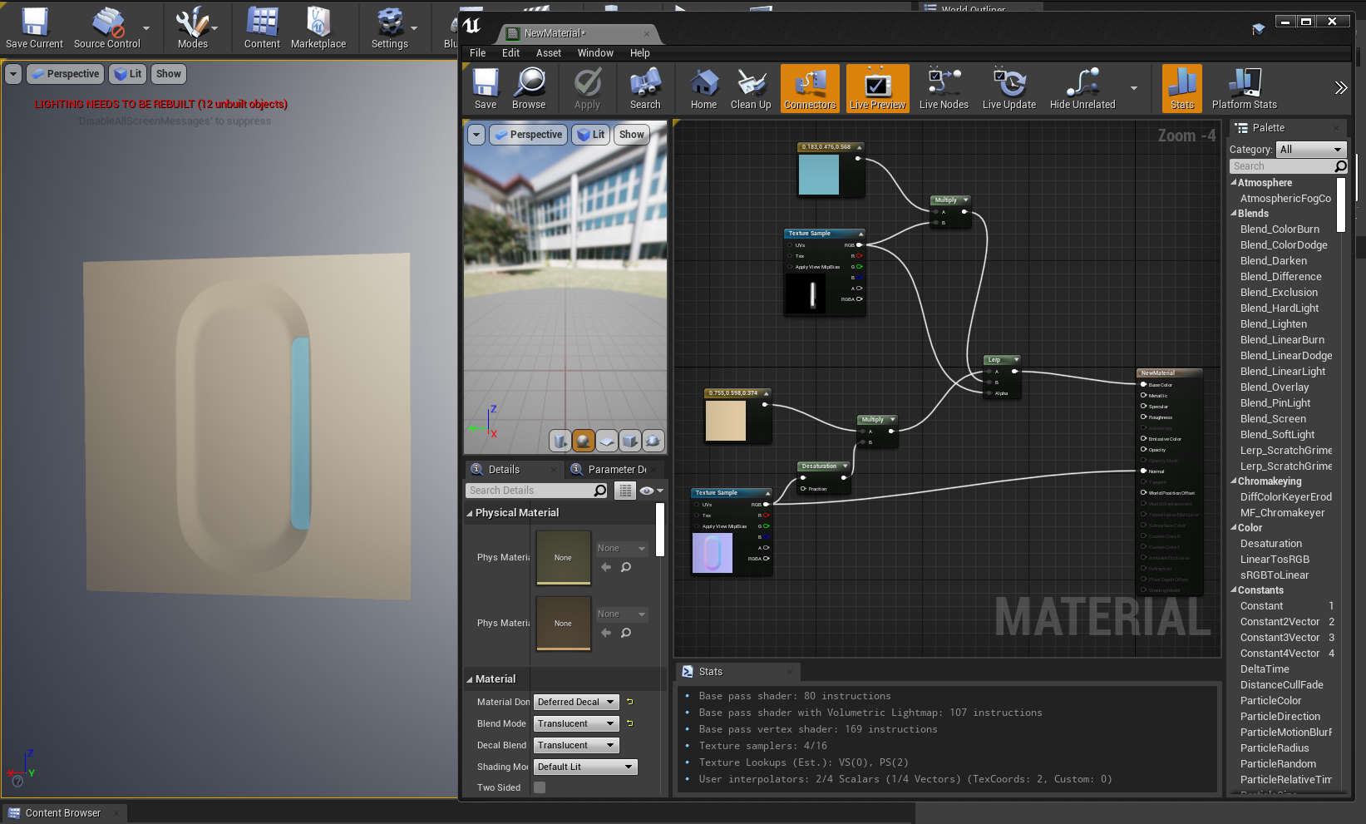Open Settings in the main editor toolbar
The width and height of the screenshot is (1366, 824).
click(390, 27)
